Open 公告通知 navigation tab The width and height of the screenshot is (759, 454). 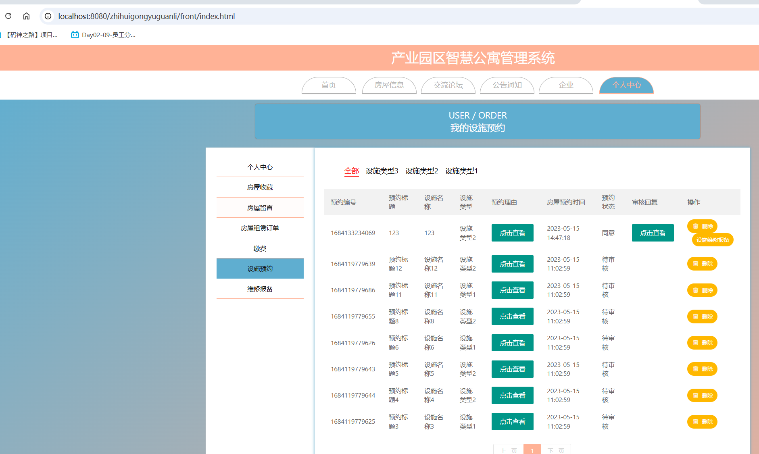click(507, 85)
